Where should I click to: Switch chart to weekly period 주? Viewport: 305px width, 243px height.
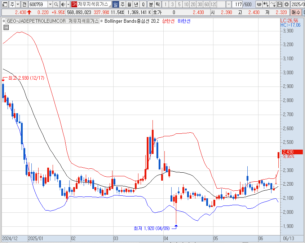coord(123,4)
